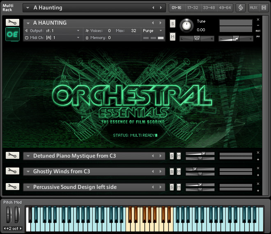
Task: Select previous instrument arrow in A HAUNTING header
Action: point(153,23)
